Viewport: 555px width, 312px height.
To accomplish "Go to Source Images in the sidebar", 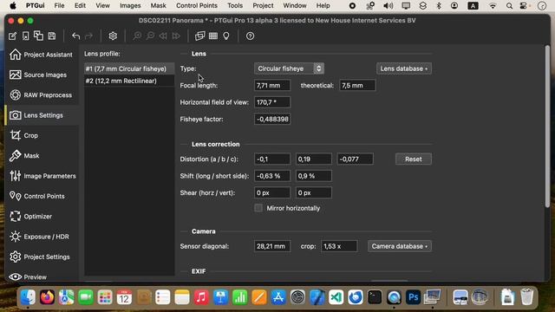I will click(42, 75).
